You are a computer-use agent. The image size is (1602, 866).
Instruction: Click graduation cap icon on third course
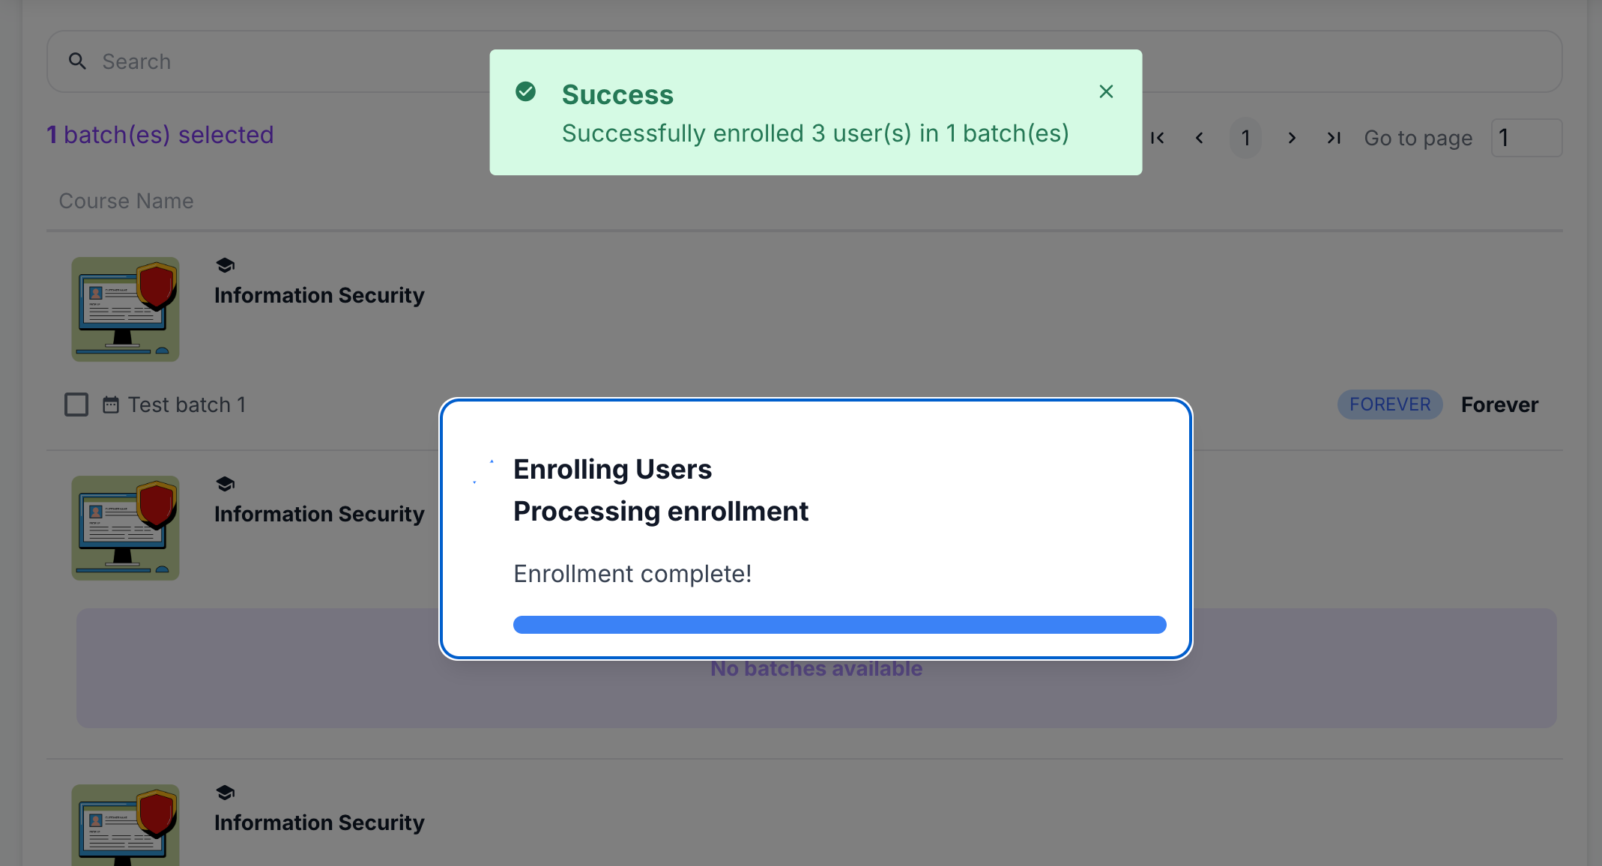225,793
